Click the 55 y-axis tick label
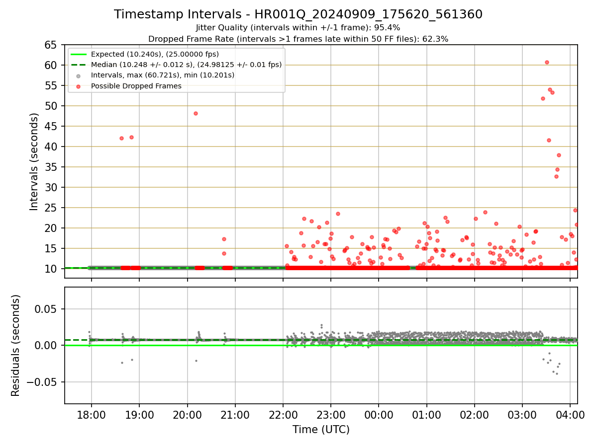597x447 pixels. coord(51,85)
